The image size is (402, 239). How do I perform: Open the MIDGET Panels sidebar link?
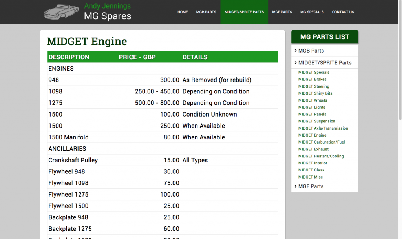312,114
